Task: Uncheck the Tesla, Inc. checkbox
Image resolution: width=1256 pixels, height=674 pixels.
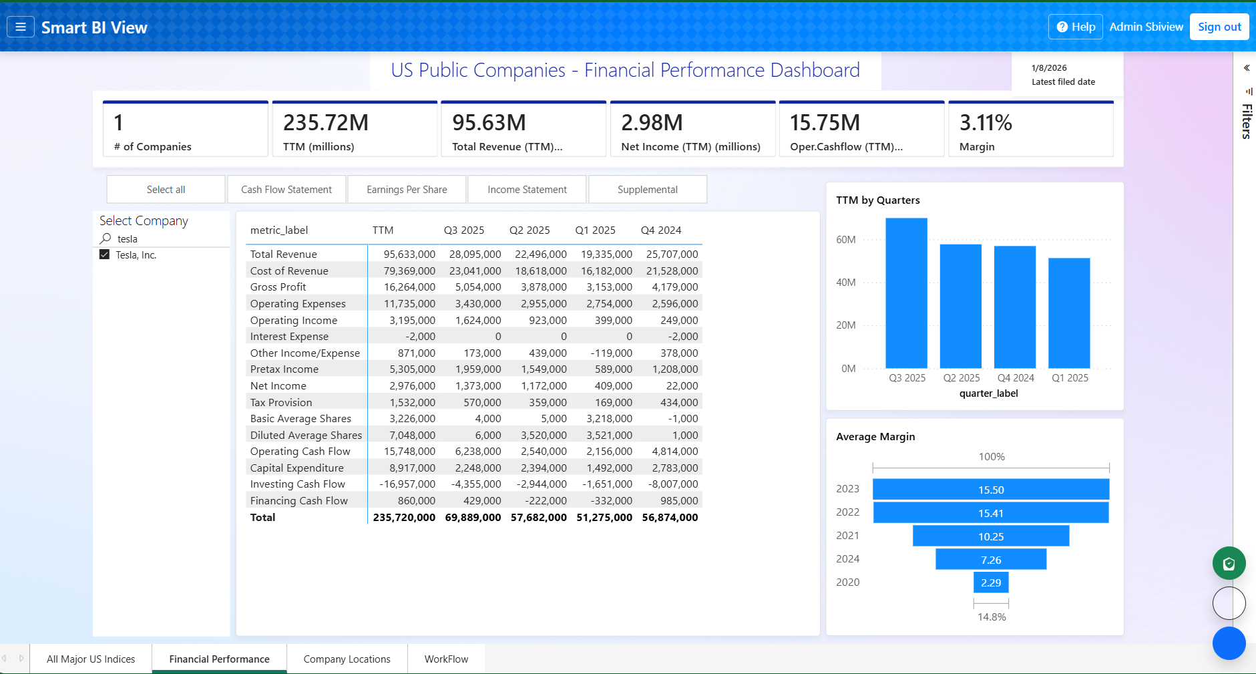Action: click(x=104, y=255)
